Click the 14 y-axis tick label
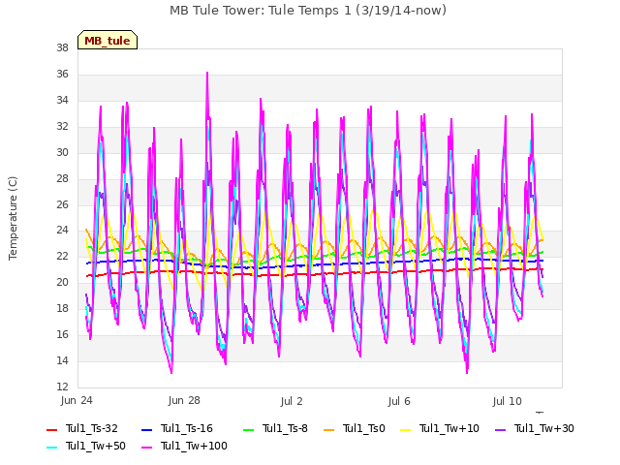620x465 pixels. pos(62,360)
